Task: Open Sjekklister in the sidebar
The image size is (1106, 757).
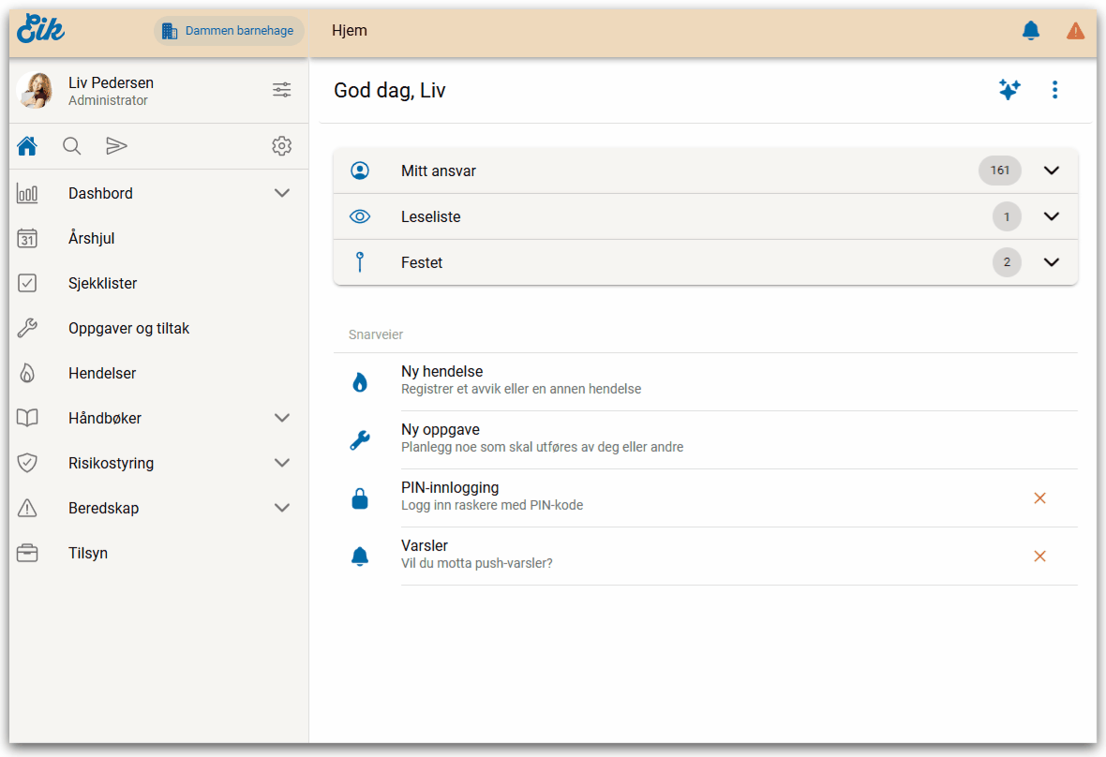Action: (x=103, y=283)
